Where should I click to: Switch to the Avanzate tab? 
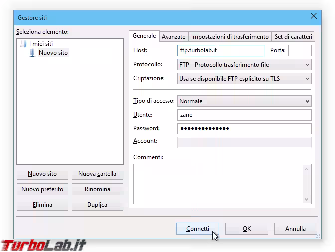tap(173, 37)
